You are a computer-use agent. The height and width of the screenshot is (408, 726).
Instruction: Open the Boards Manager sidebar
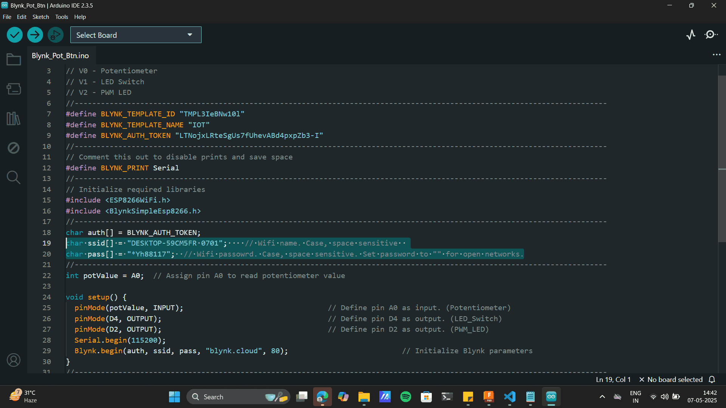point(14,89)
